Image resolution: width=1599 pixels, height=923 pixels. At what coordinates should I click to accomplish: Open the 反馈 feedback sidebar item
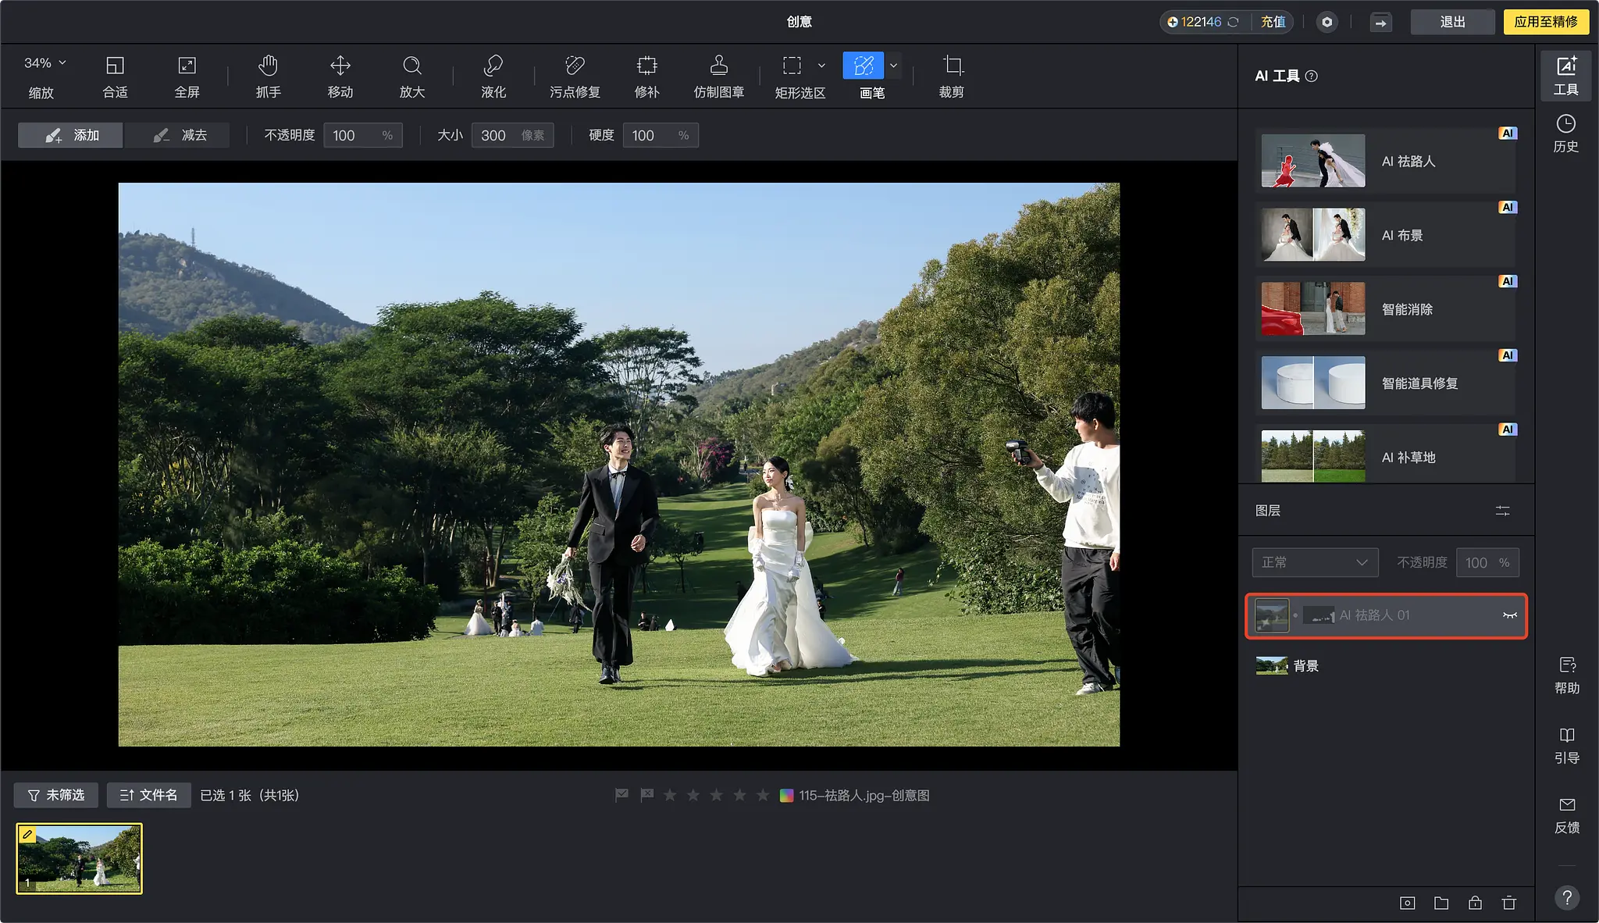coord(1566,815)
